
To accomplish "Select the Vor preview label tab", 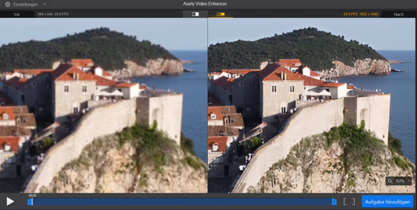I will click(x=17, y=14).
